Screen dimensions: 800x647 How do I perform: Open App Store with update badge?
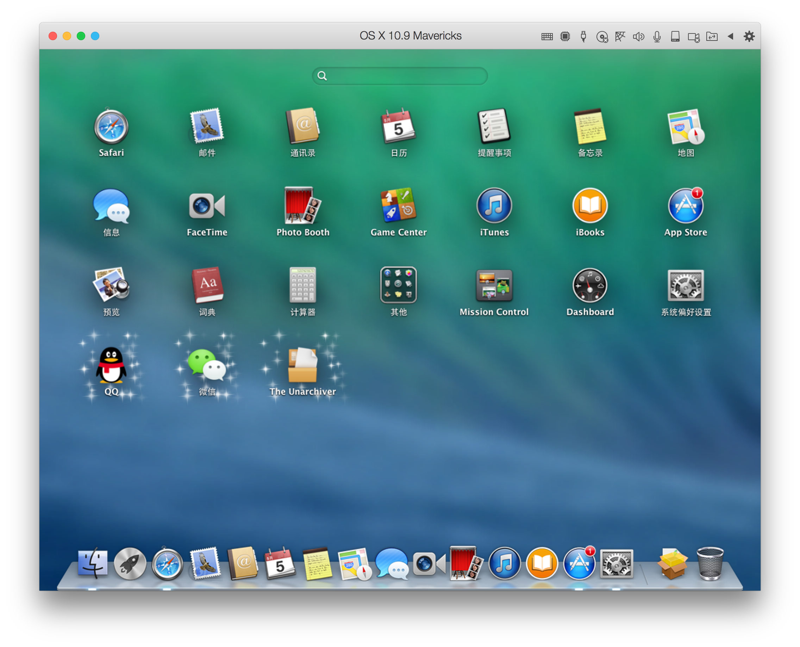[x=685, y=206]
